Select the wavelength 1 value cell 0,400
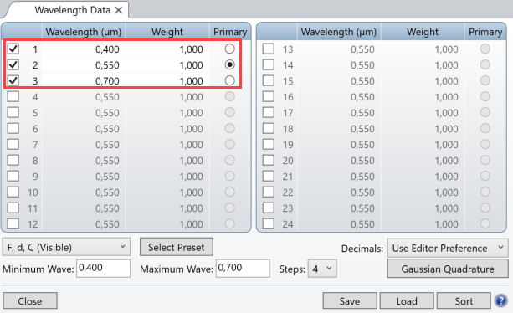The width and height of the screenshot is (513, 313). coord(84,49)
